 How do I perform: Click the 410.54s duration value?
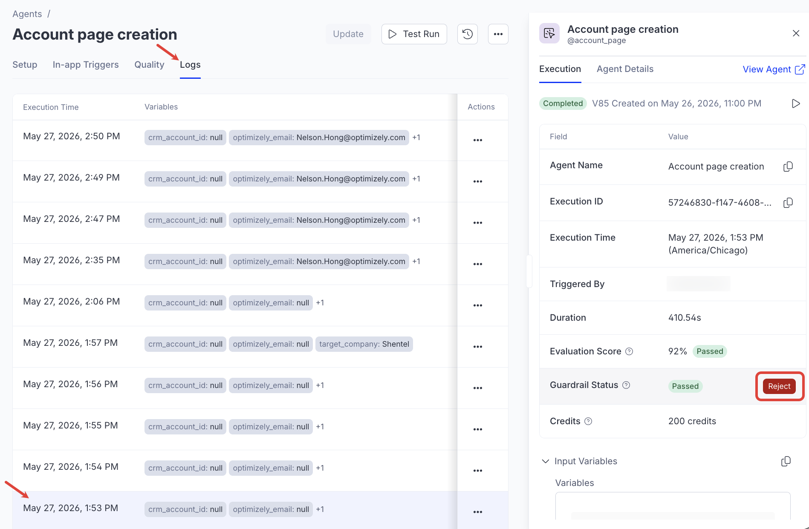[x=685, y=318]
